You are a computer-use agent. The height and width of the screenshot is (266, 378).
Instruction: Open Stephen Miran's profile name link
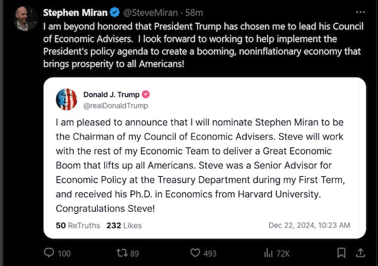point(71,12)
